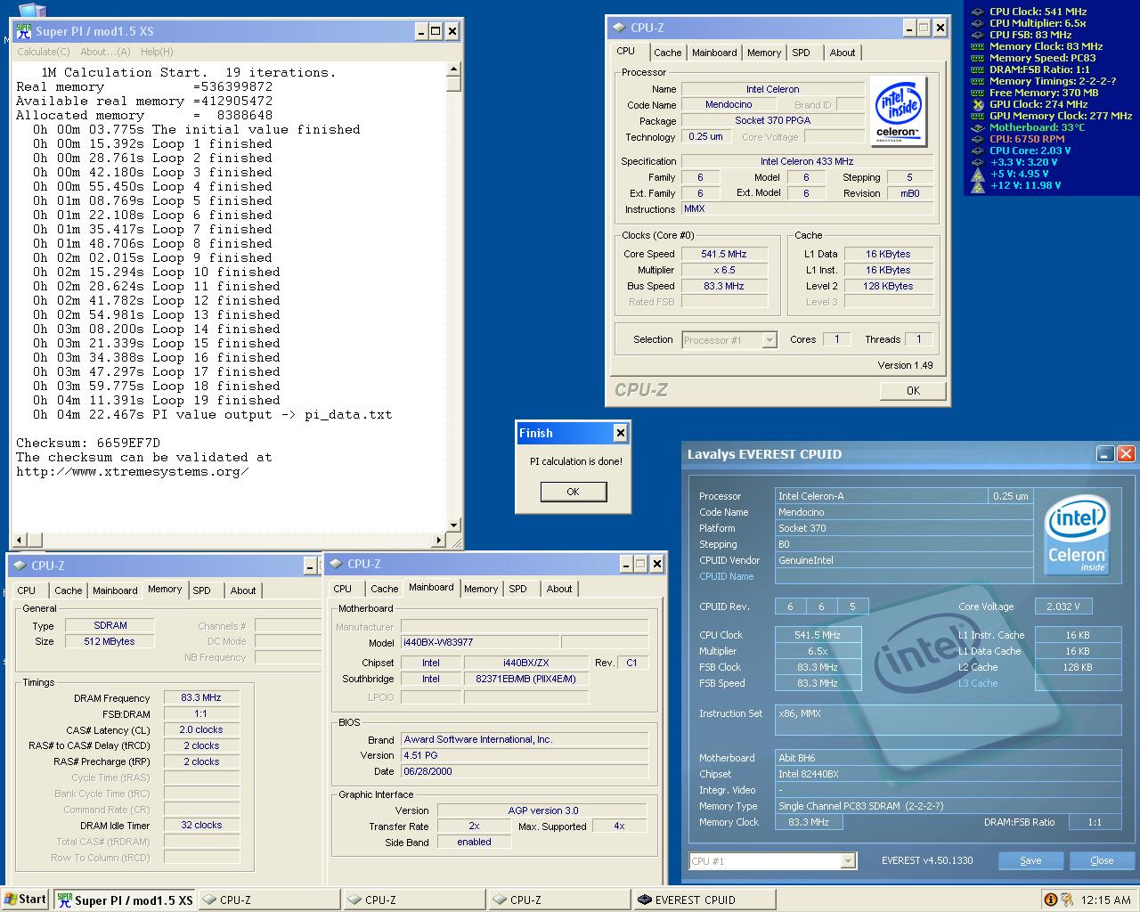Click the Intel Celeron inside logo in EVEREST
1140x912 pixels.
[x=1077, y=535]
